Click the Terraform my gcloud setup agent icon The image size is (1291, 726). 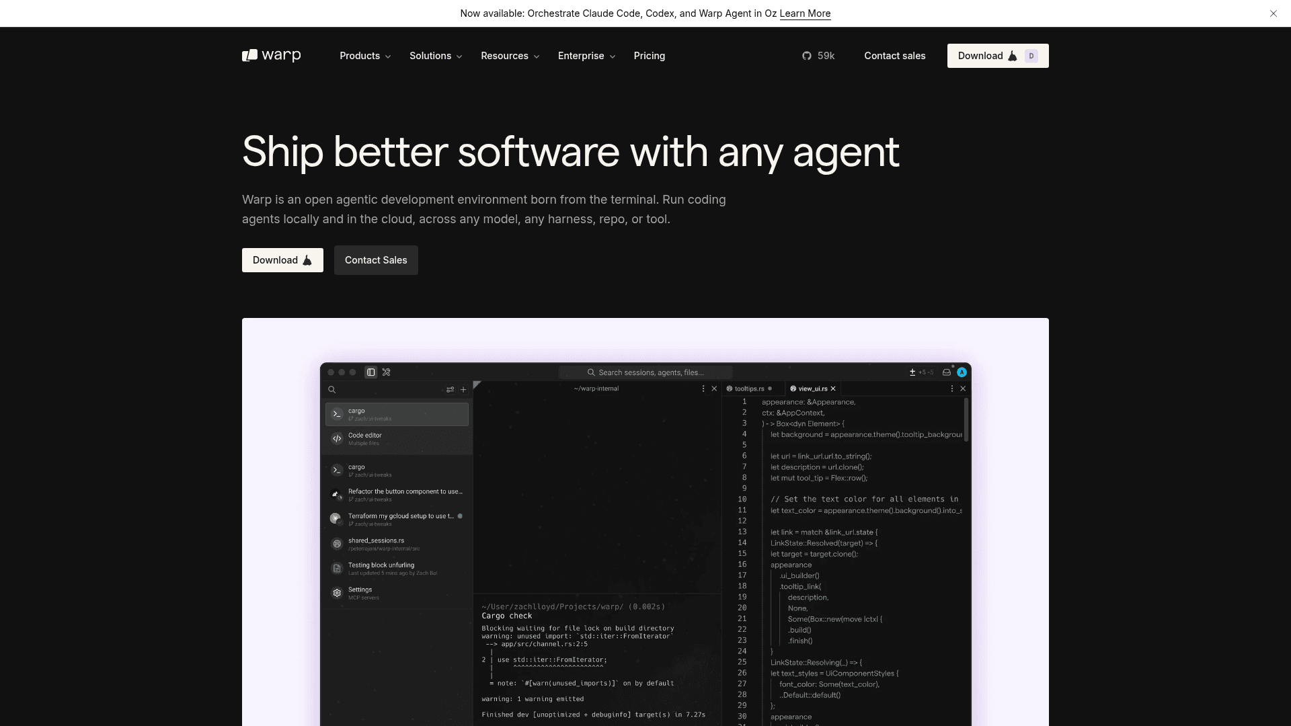336,518
